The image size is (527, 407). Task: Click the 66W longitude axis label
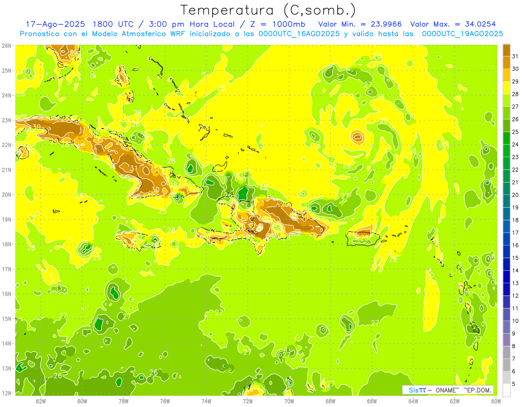click(x=372, y=401)
